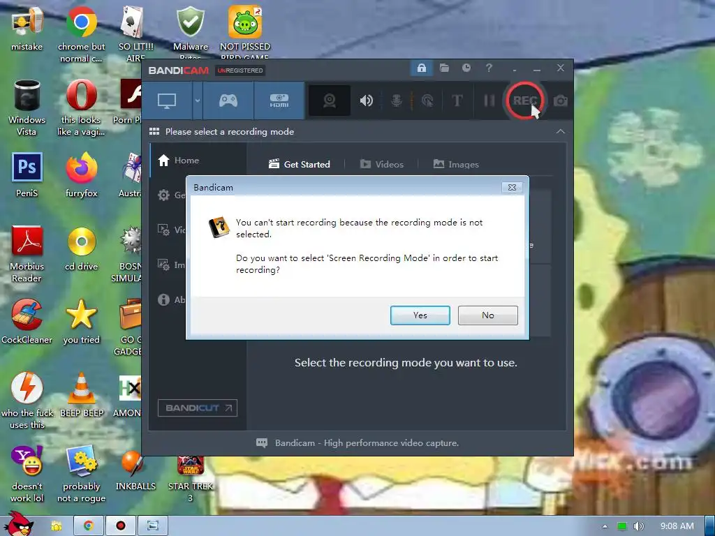Click the pause recording button
The width and height of the screenshot is (715, 536).
[489, 100]
